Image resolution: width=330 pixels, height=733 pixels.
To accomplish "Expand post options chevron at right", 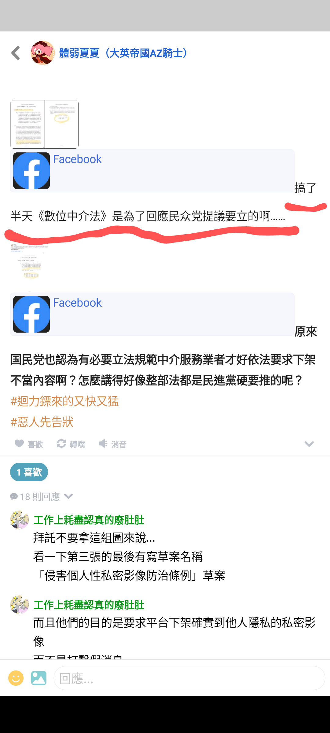I will (309, 444).
